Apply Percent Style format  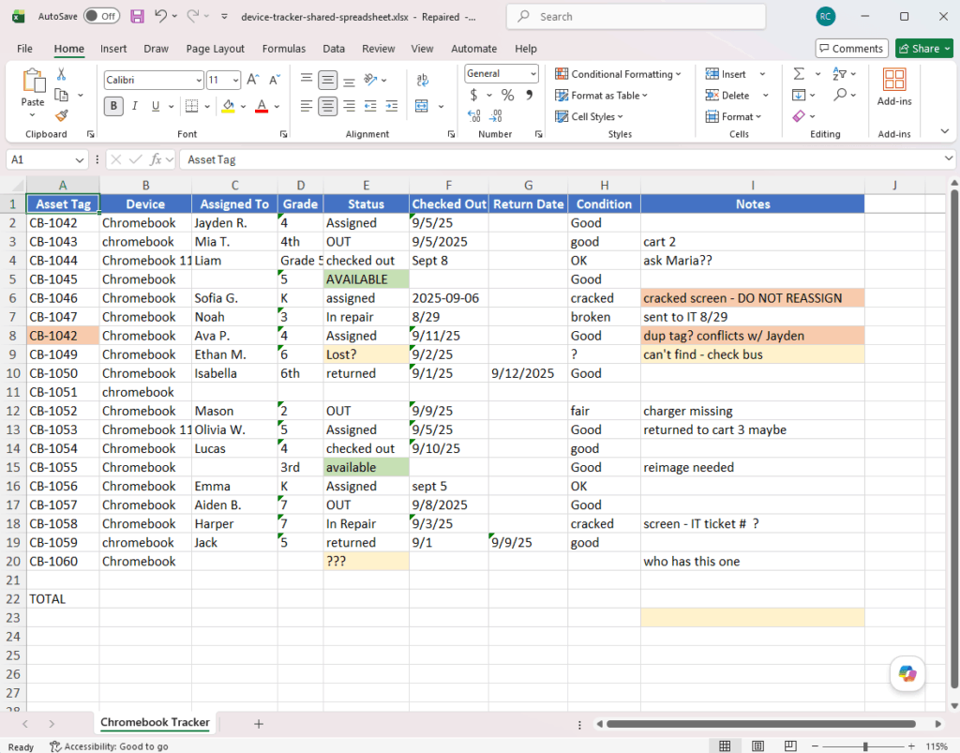pos(507,95)
